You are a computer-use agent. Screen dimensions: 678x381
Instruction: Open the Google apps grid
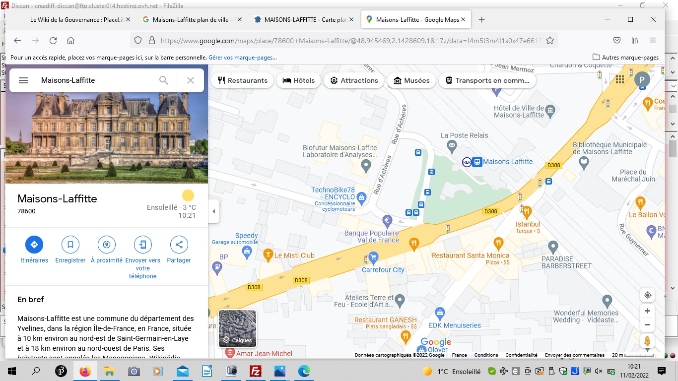619,80
